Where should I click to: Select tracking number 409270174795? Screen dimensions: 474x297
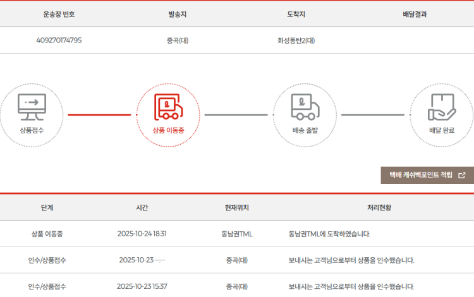point(59,40)
